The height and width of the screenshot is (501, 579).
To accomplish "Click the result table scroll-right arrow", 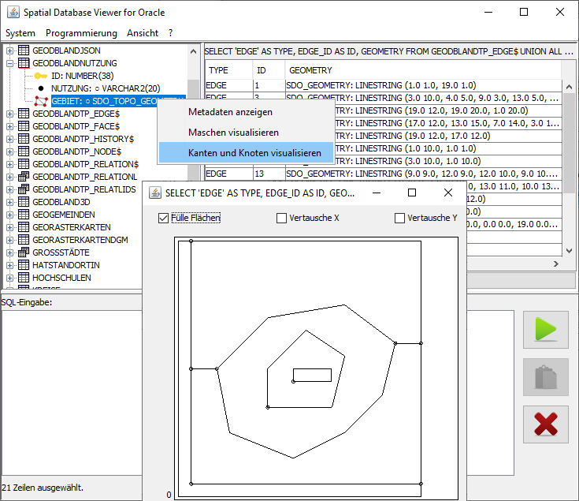I will pos(555,264).
